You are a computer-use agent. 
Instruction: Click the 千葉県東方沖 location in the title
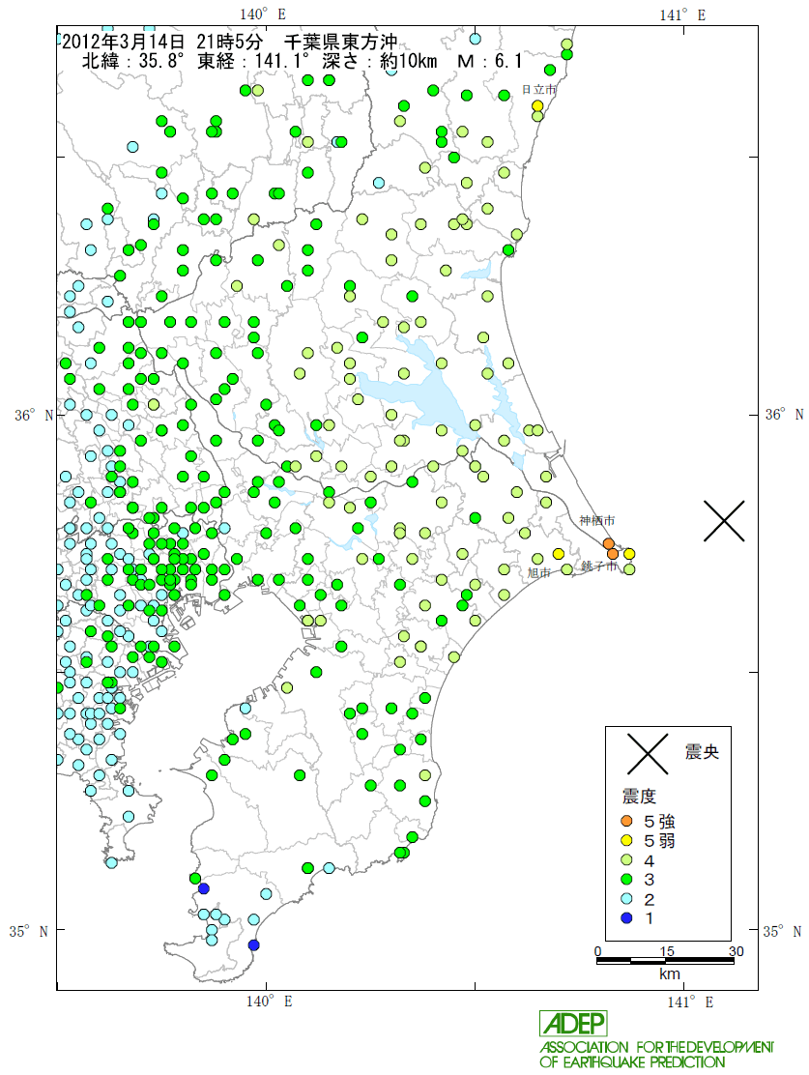[340, 42]
